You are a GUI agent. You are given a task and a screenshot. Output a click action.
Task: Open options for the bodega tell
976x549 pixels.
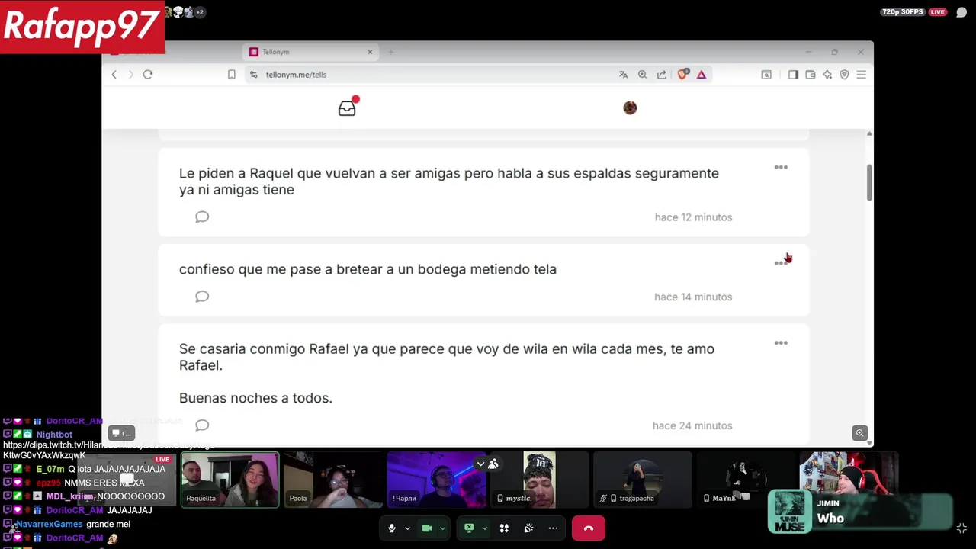coord(781,262)
